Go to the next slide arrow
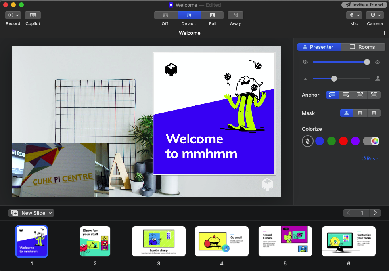 tap(375, 213)
